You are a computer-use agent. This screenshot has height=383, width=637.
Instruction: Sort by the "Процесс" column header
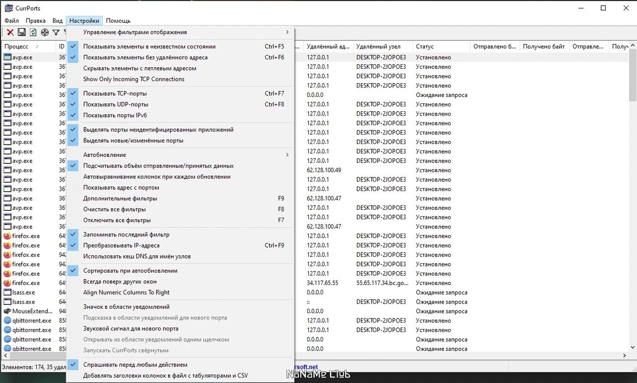coord(29,47)
